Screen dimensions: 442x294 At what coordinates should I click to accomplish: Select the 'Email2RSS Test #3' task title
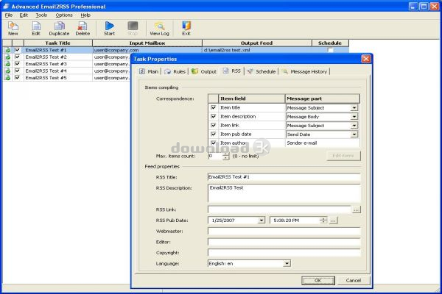pyautogui.click(x=46, y=64)
